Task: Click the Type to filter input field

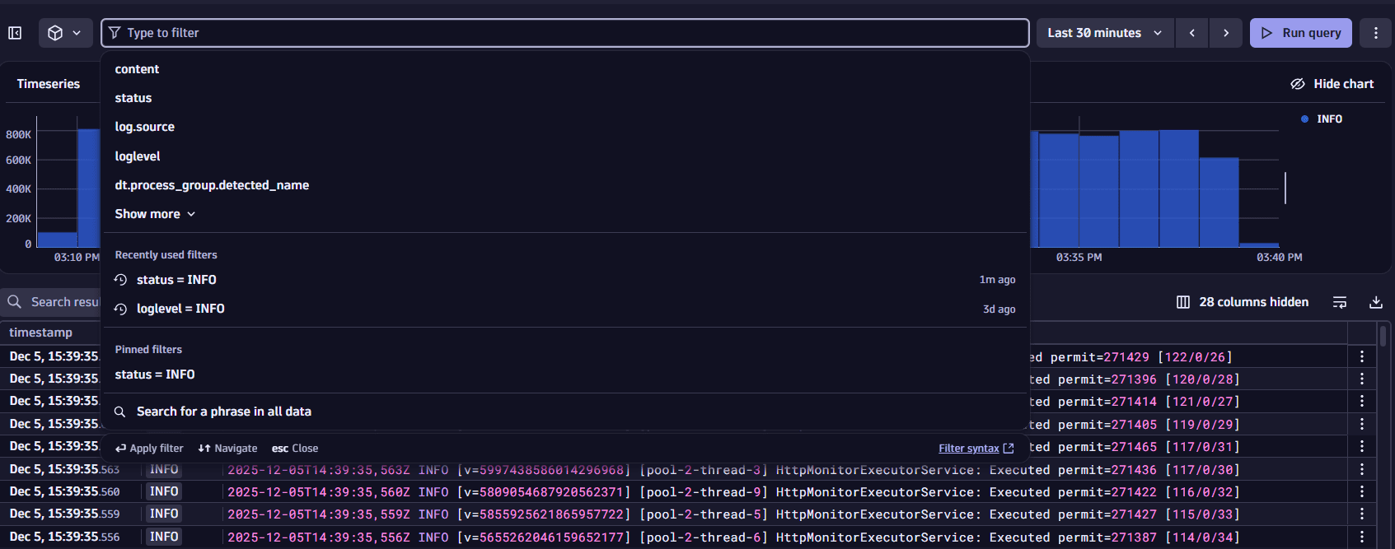Action: [565, 33]
